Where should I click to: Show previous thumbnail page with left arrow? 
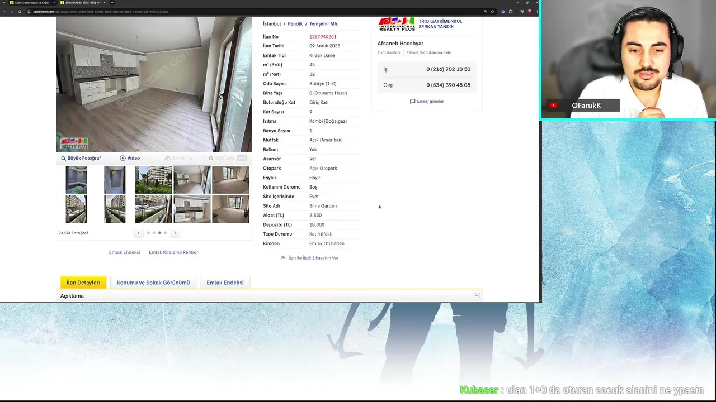point(138,233)
